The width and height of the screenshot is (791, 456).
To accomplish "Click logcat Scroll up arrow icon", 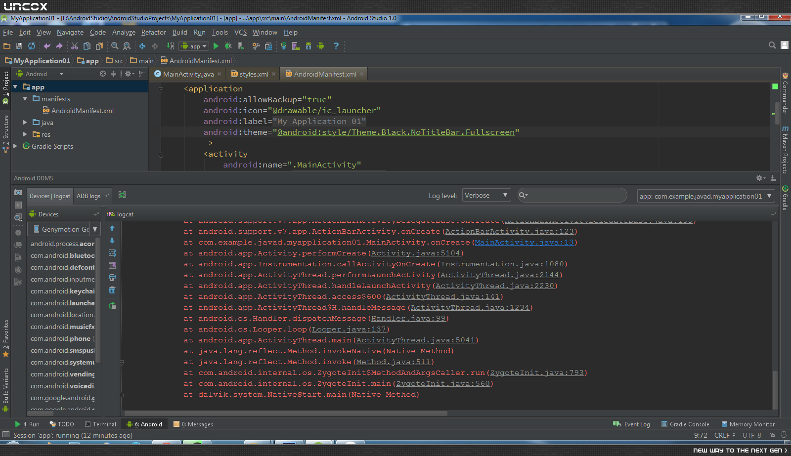I will tap(112, 228).
